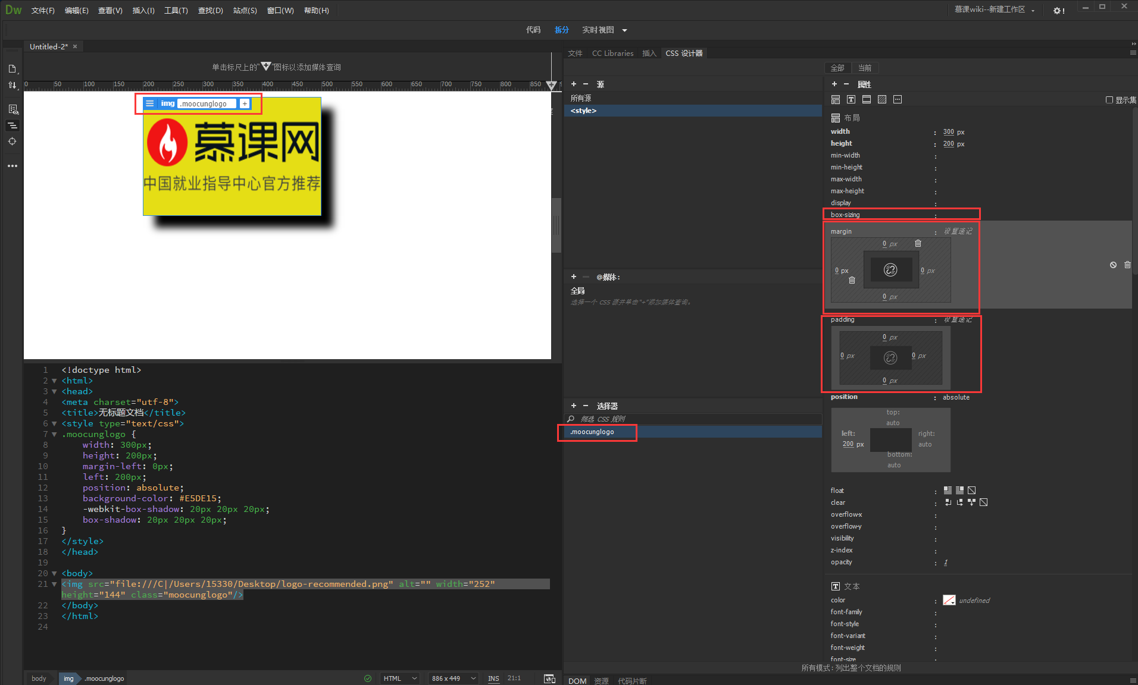Viewport: 1138px width, 685px height.
Task: Click the CSS rule filter search field
Action: click(693, 419)
